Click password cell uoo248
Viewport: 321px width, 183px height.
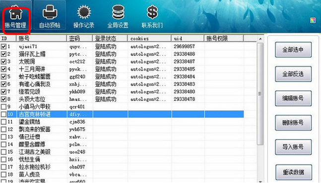click(x=77, y=152)
